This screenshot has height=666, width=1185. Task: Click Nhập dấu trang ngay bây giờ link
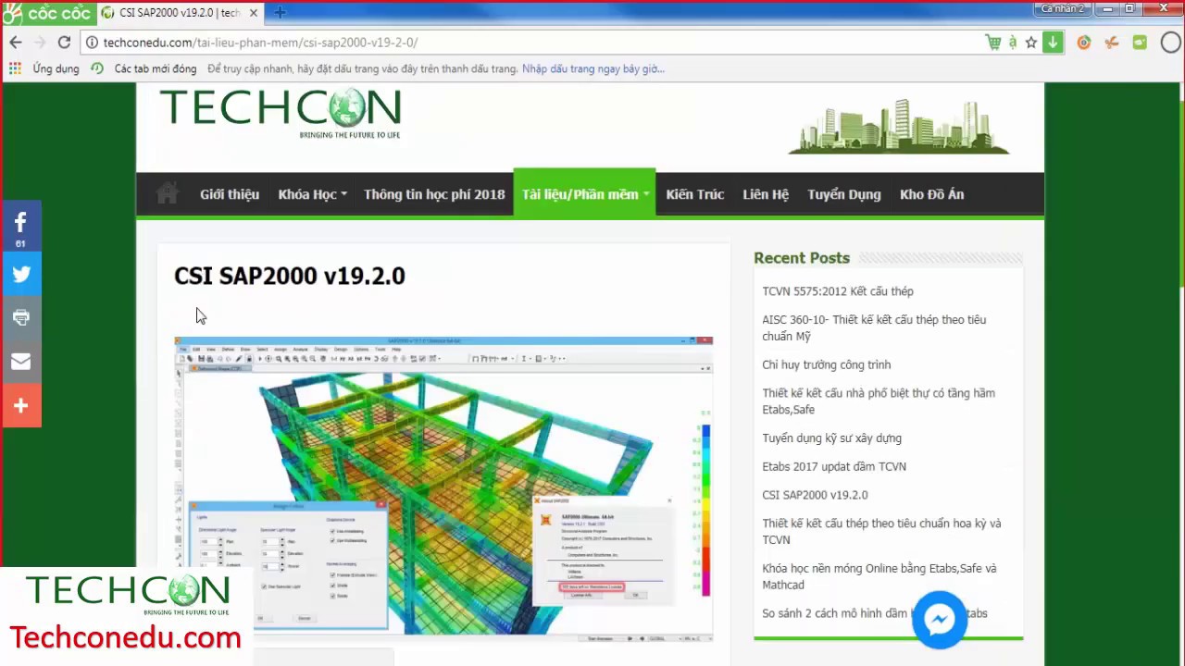pos(593,68)
